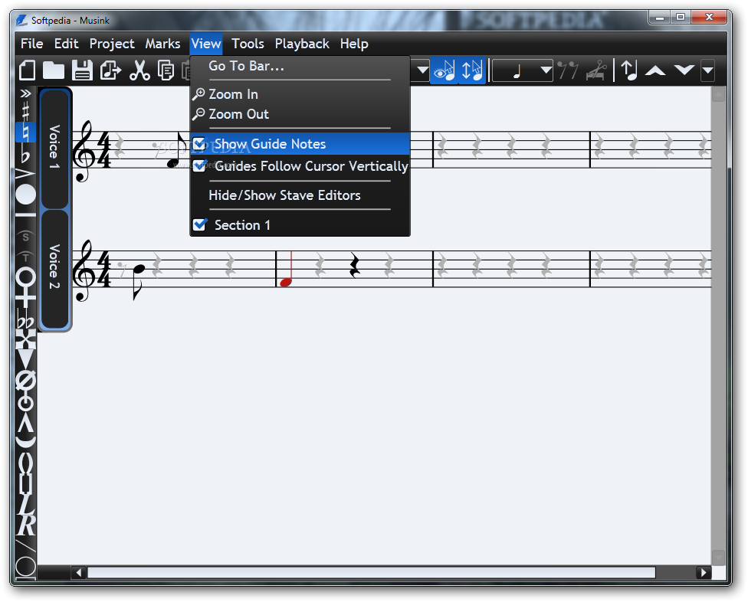Open the Project menu
This screenshot has width=748, height=602.
tap(112, 44)
